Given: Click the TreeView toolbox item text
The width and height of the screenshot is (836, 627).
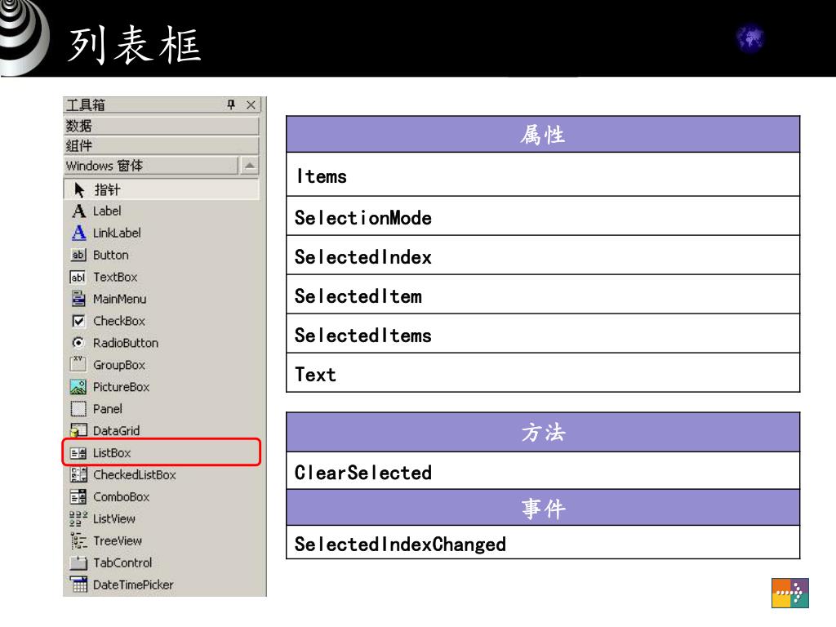Looking at the screenshot, I should 118,540.
